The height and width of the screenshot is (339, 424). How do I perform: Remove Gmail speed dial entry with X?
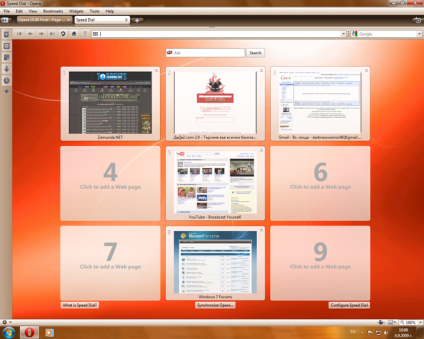(x=366, y=71)
